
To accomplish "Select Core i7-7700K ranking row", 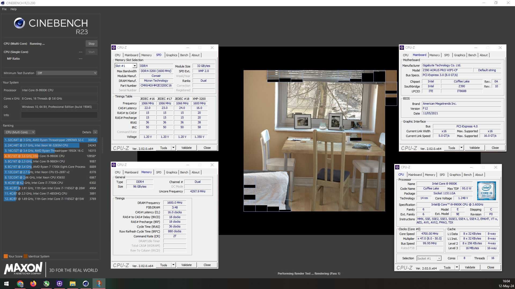I will [50, 183].
